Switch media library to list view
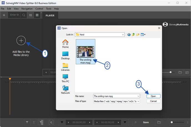 (x=30, y=15)
